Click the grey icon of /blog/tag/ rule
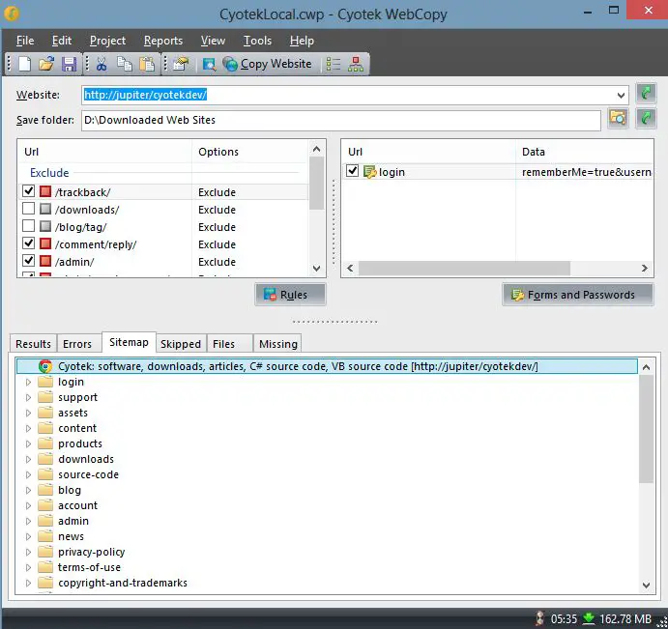 click(x=45, y=226)
